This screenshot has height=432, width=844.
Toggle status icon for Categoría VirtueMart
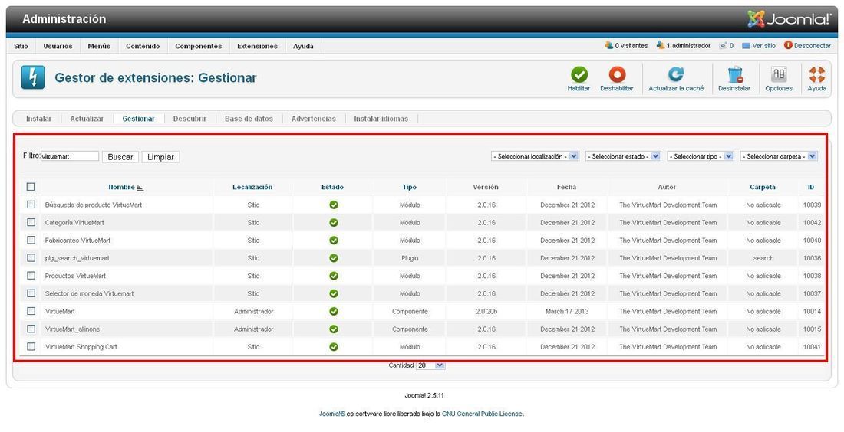[x=334, y=222]
